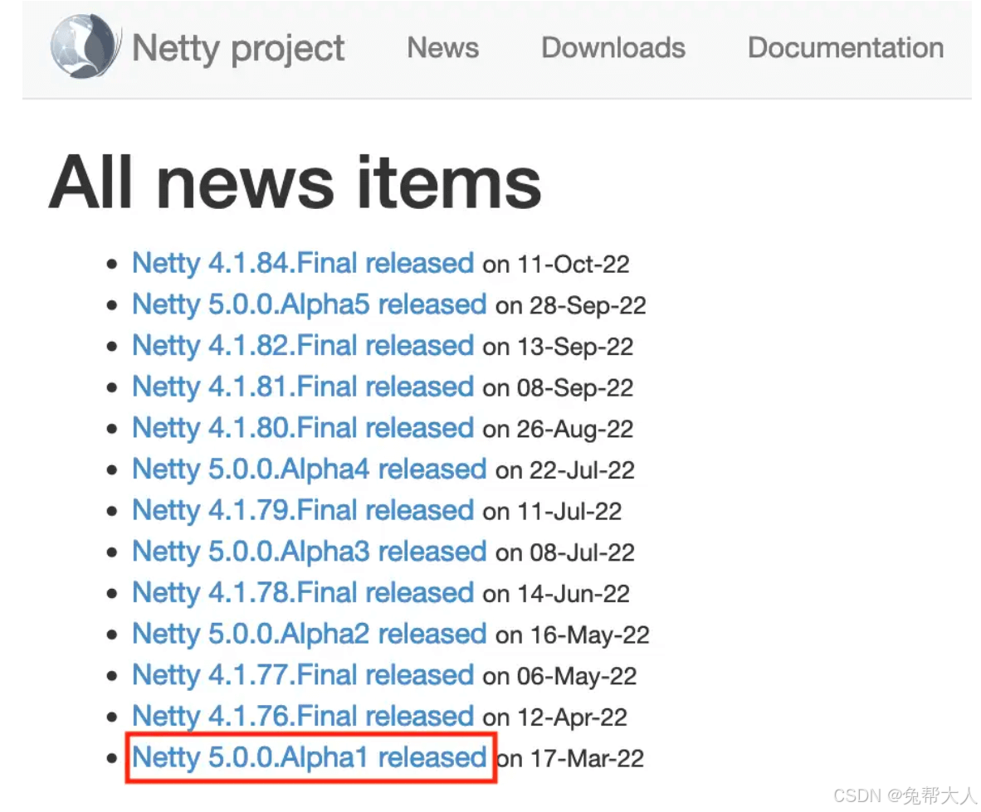Click the date text 'on 12-Apr-22'
Image resolution: width=981 pixels, height=812 pixels.
click(x=554, y=718)
